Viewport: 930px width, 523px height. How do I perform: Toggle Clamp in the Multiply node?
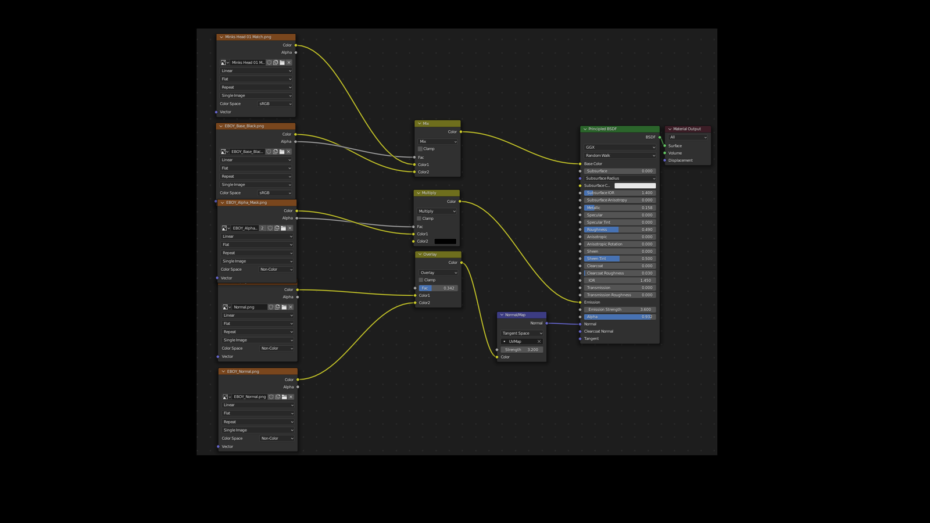tap(419, 218)
